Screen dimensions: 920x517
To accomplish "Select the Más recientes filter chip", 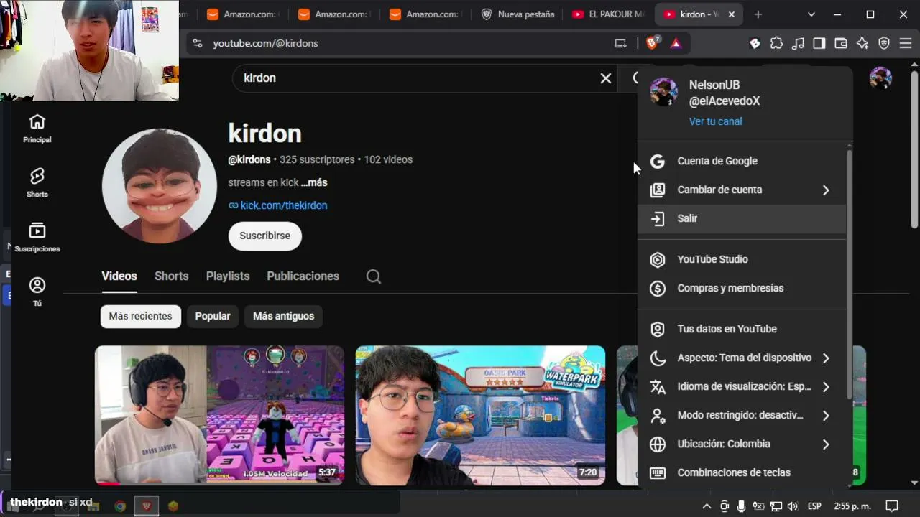I will (141, 316).
